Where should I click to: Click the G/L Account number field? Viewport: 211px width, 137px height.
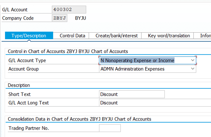click(69, 10)
